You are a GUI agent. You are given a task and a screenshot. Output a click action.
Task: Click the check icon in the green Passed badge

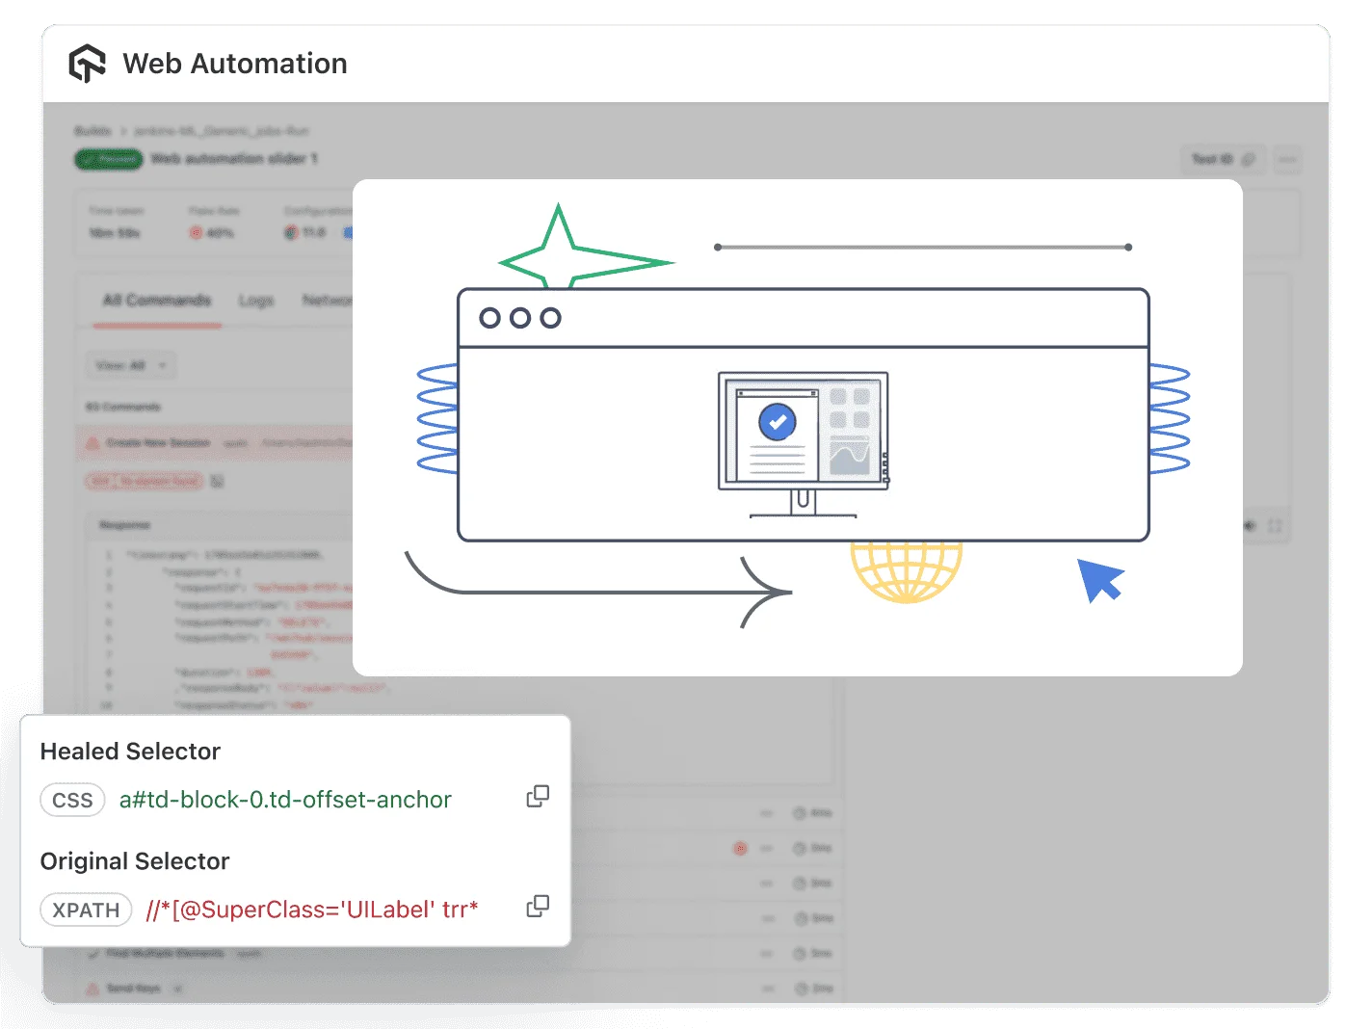click(91, 159)
